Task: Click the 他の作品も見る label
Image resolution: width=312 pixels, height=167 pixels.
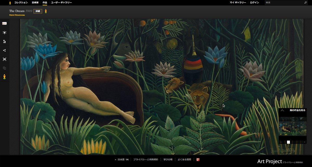Action: pyautogui.click(x=297, y=110)
